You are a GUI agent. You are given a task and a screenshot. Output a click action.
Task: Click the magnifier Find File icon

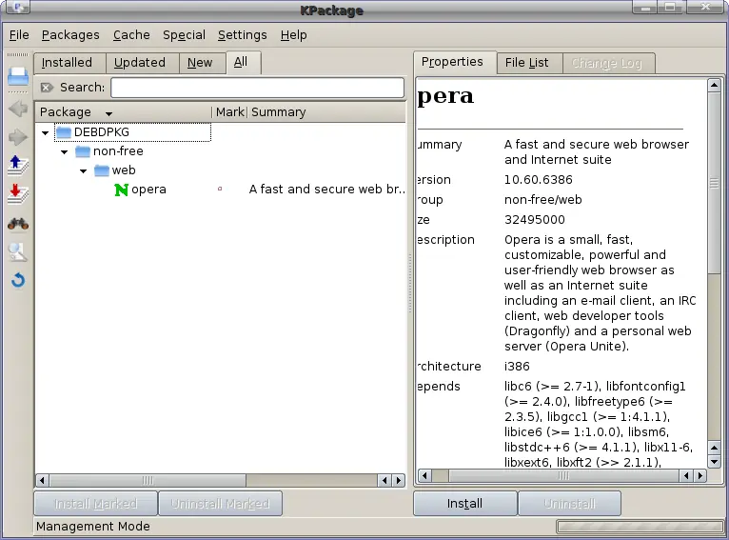click(x=18, y=251)
